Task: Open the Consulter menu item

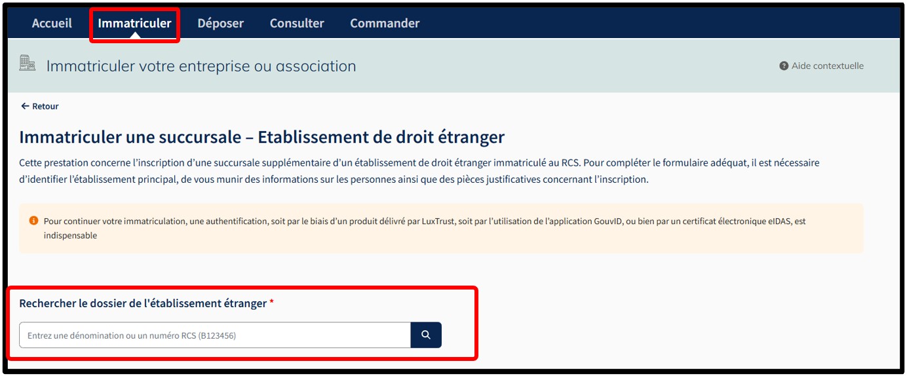Action: [297, 24]
